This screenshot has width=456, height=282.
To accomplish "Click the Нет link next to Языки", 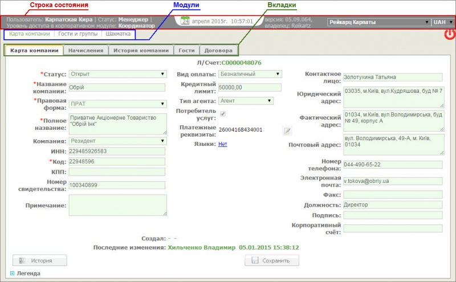I will [223, 145].
